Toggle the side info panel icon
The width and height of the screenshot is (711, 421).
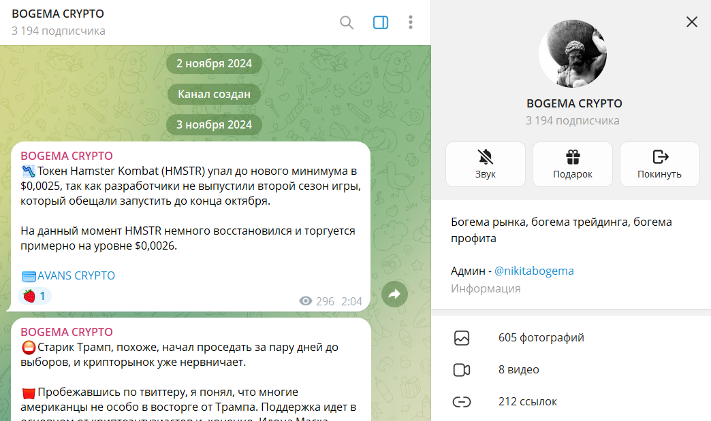pyautogui.click(x=381, y=22)
